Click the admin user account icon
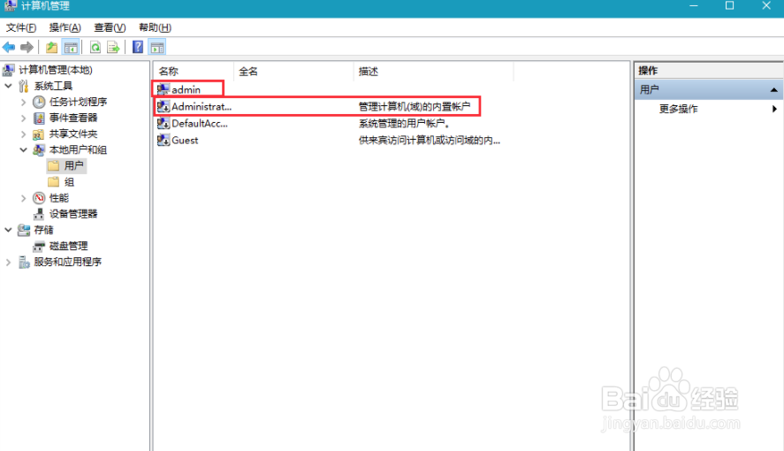Screen dimensions: 784x451 [163, 89]
